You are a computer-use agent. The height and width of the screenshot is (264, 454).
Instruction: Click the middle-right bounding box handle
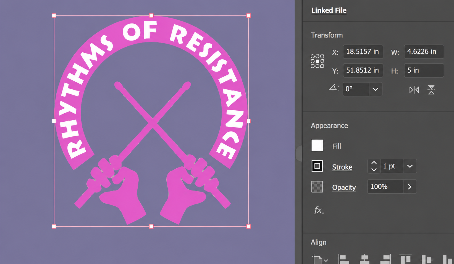pos(248,121)
